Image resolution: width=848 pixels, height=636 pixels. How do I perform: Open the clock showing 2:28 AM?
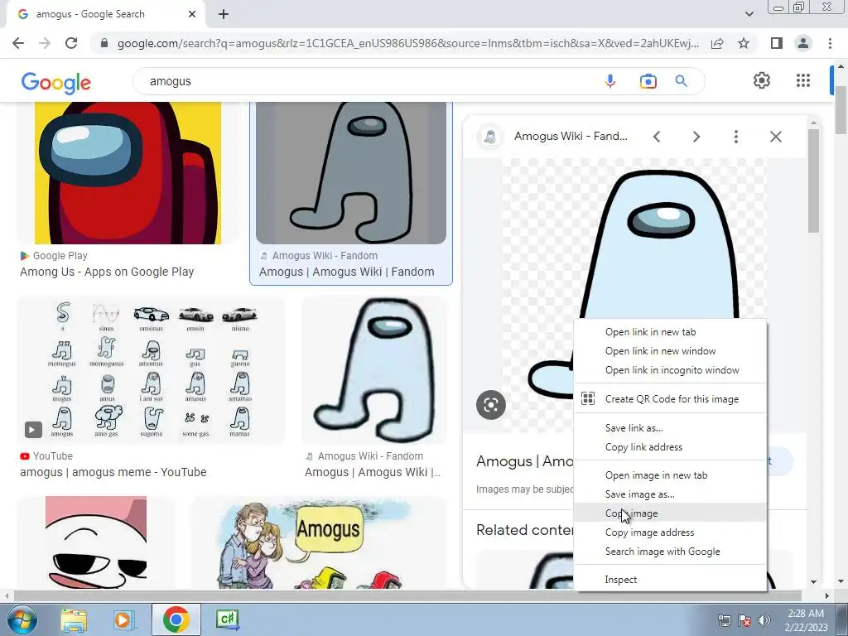point(806,620)
